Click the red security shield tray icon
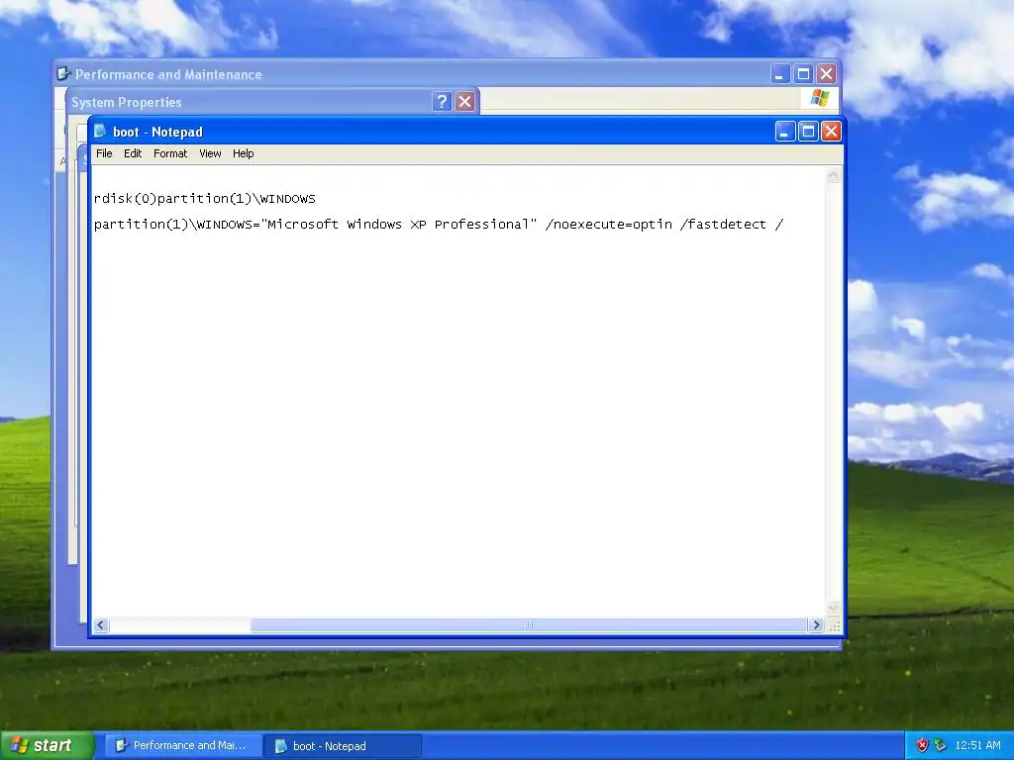This screenshot has height=760, width=1014. pos(922,746)
